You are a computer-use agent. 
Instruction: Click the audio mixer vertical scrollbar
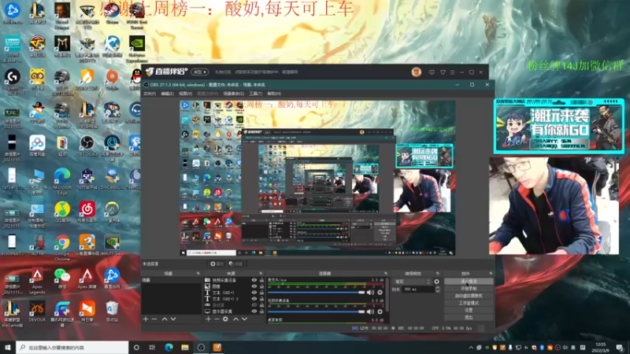coord(387,295)
